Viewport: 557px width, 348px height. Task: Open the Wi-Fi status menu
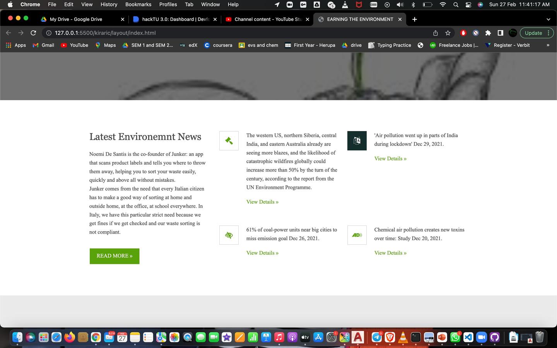pos(443,5)
